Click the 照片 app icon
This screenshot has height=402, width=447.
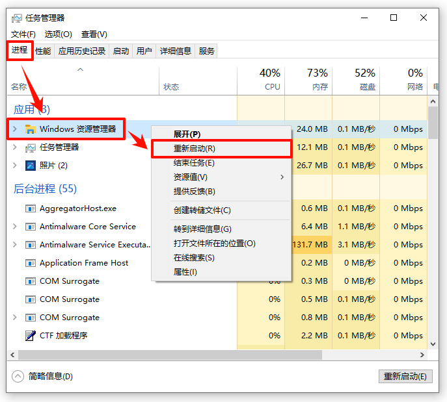30,166
